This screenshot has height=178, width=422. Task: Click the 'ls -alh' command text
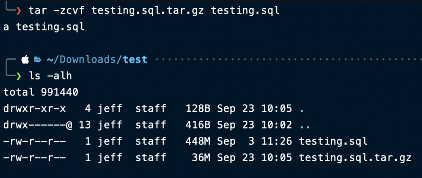[x=50, y=76]
